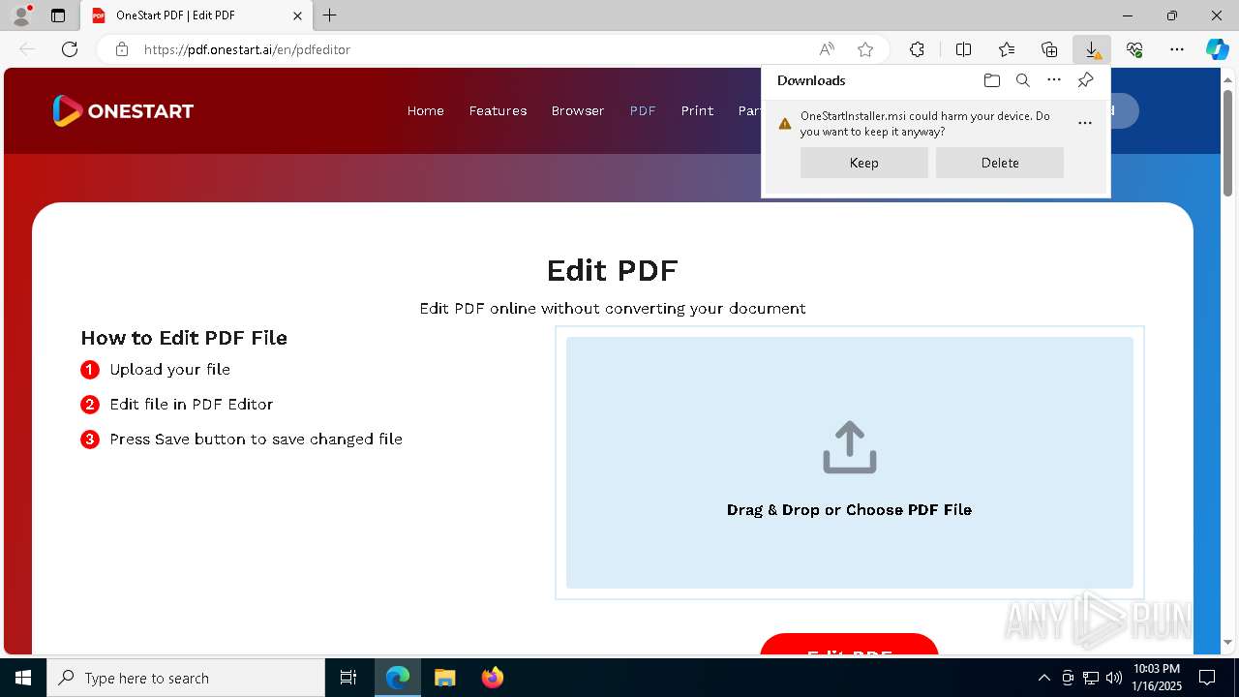The width and height of the screenshot is (1239, 697).
Task: Delete the OneStartInstaller.msi download
Action: tap(1000, 163)
